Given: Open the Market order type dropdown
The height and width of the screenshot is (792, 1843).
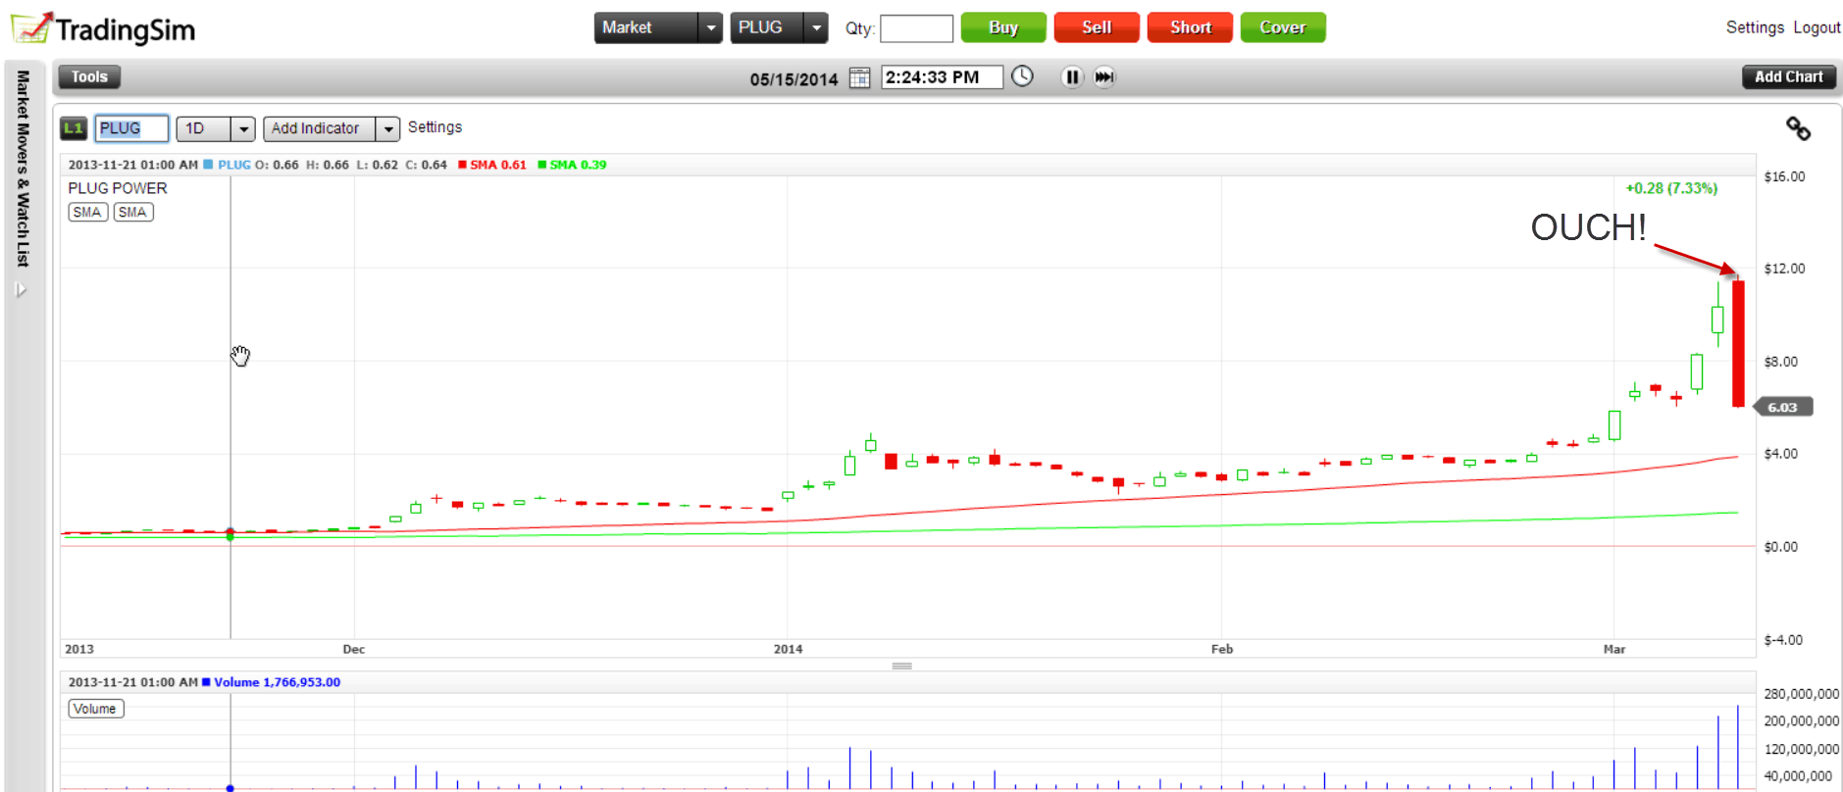Looking at the screenshot, I should pos(710,28).
